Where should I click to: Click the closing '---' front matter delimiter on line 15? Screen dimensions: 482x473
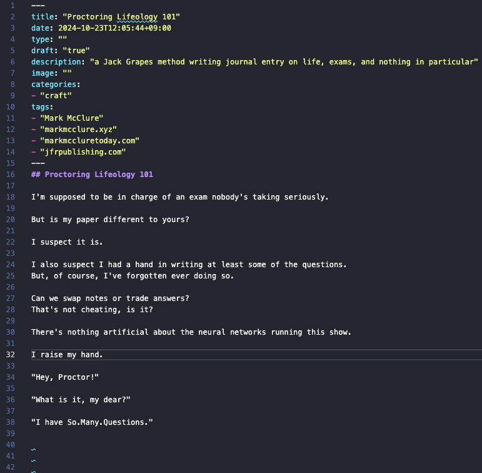click(38, 163)
